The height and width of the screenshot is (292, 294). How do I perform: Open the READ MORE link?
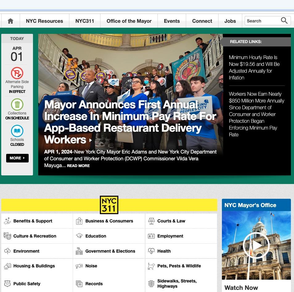78,166
